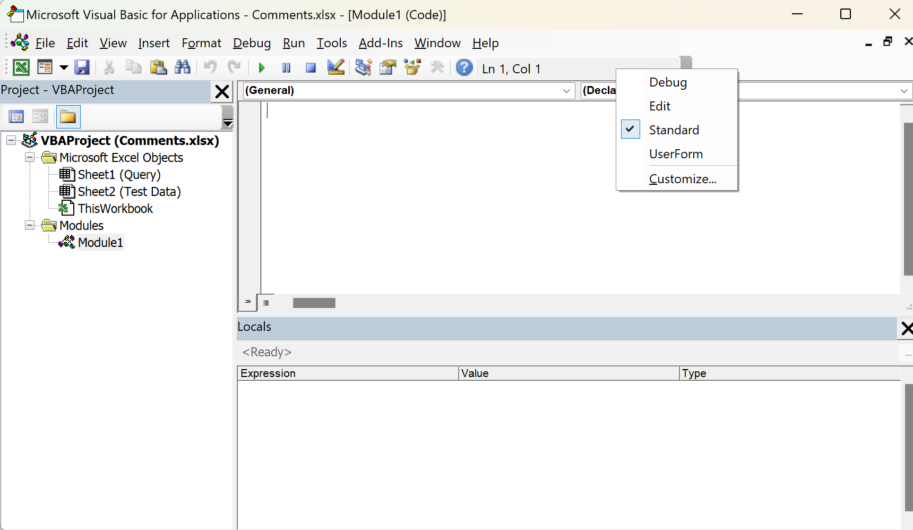Open Help with the question mark icon
913x530 pixels.
click(x=464, y=67)
